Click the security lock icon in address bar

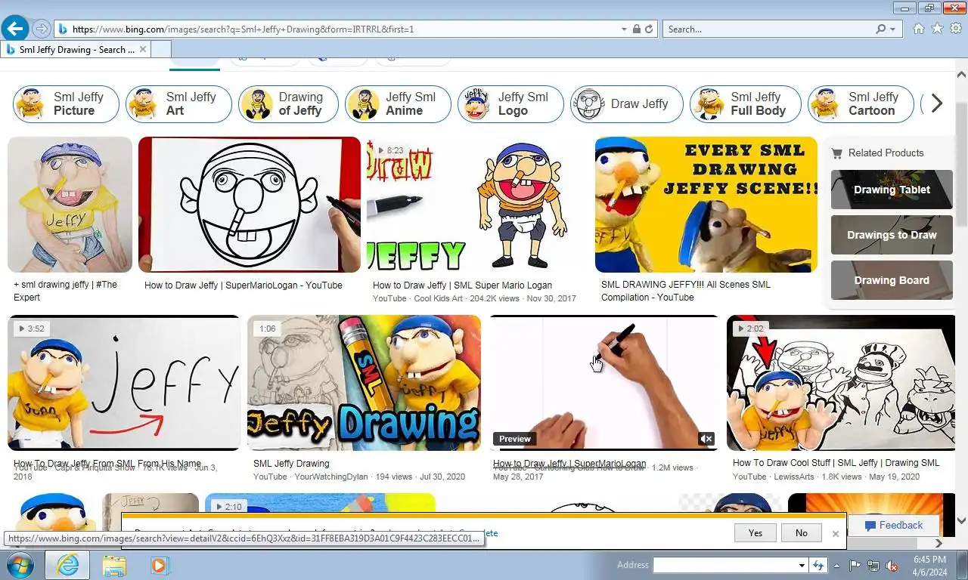point(637,29)
